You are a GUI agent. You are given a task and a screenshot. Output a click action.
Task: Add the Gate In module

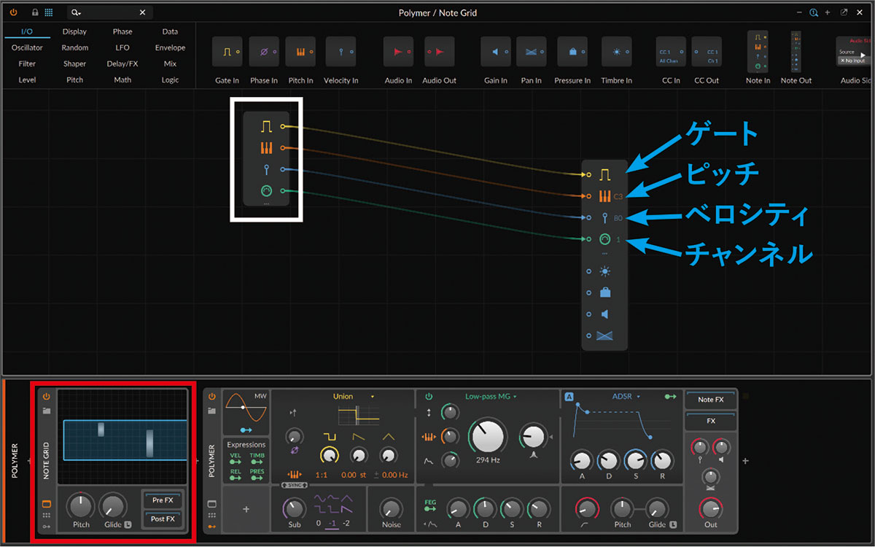(x=227, y=52)
